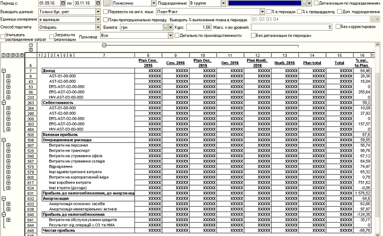Click the Курс input field
Image resolution: width=383 pixels, height=236 pixels.
point(199,27)
